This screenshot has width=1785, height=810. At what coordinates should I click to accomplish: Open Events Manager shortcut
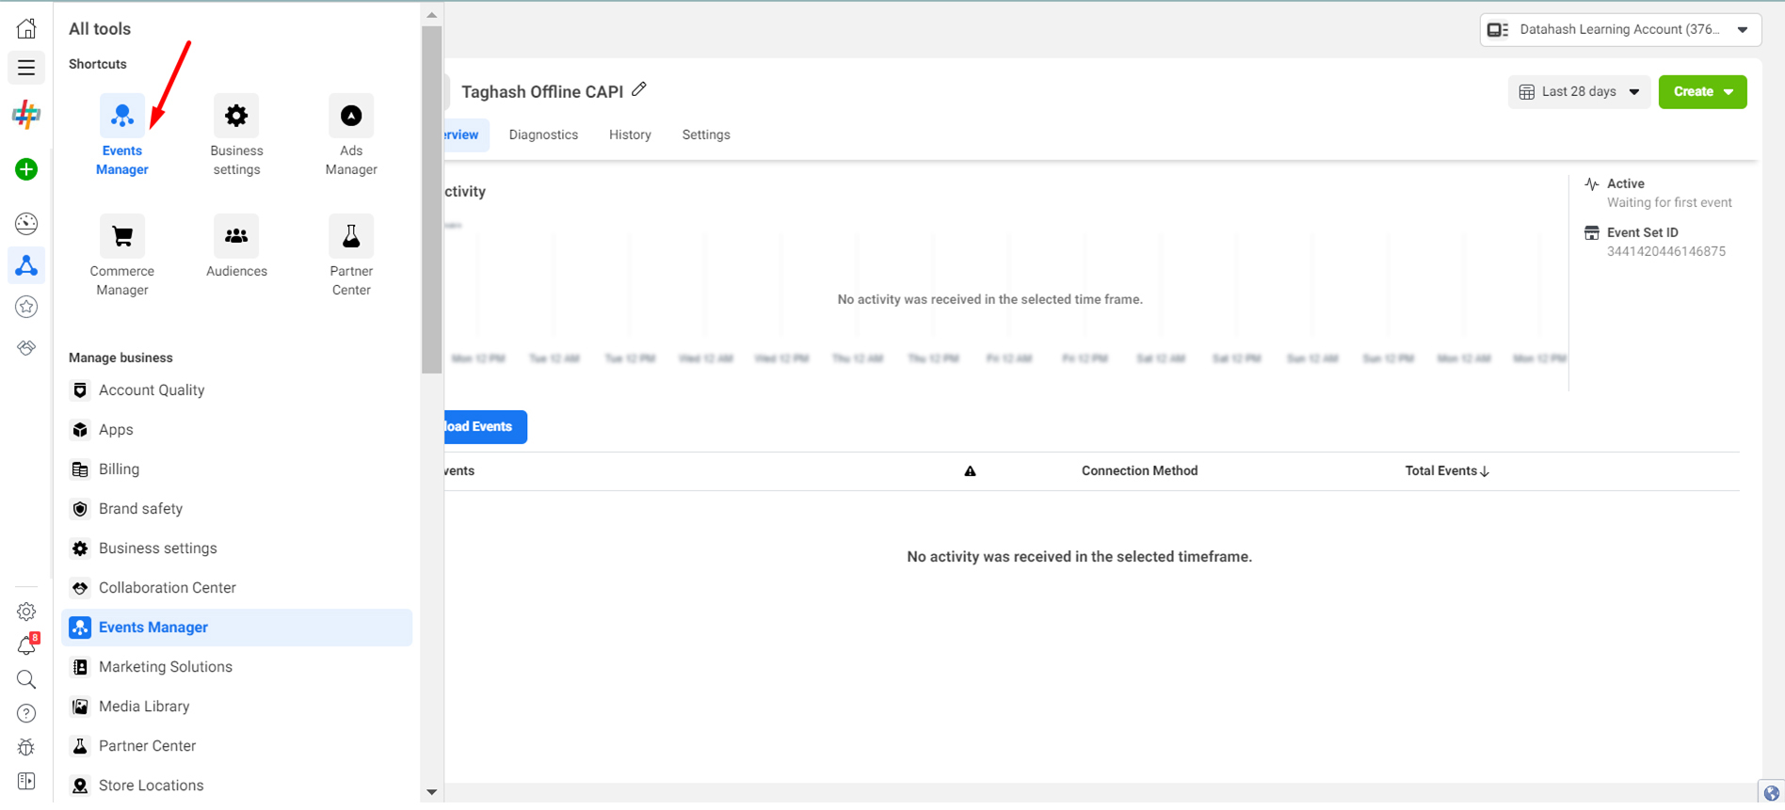point(122,135)
